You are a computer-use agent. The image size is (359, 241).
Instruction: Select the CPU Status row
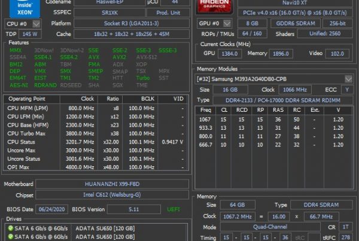[96, 142]
